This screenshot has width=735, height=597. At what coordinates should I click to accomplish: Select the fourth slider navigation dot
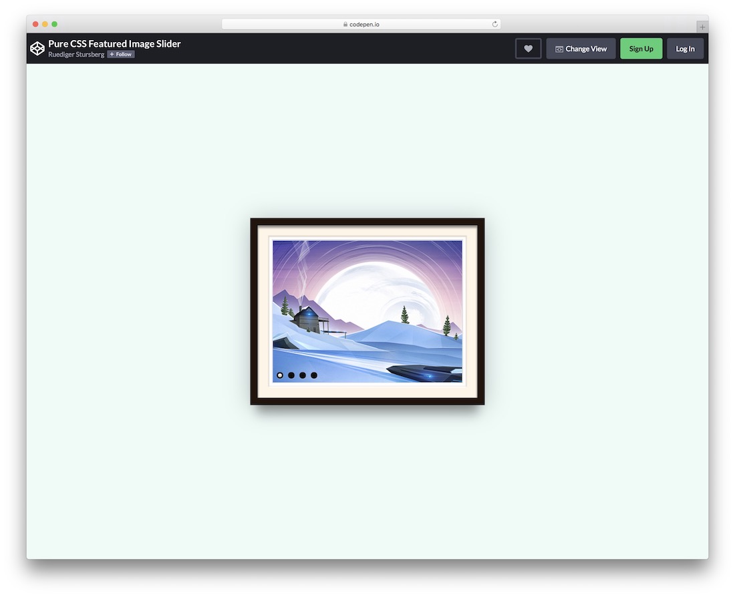(314, 375)
